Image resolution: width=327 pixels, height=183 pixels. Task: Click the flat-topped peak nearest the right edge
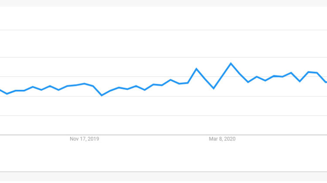coord(313,72)
